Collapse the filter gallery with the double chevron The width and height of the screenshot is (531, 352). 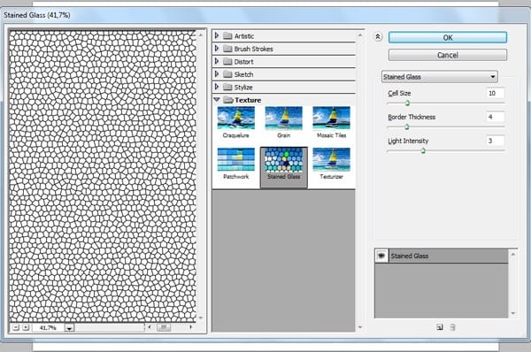point(378,36)
